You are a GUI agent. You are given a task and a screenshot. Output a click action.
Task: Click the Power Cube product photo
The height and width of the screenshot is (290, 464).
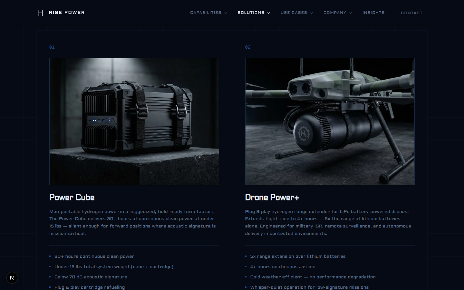134,121
